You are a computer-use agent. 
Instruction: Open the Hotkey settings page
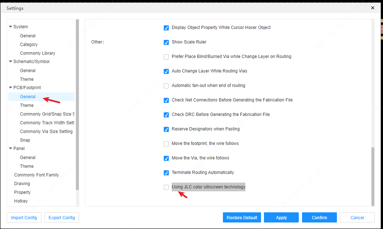pyautogui.click(x=21, y=201)
